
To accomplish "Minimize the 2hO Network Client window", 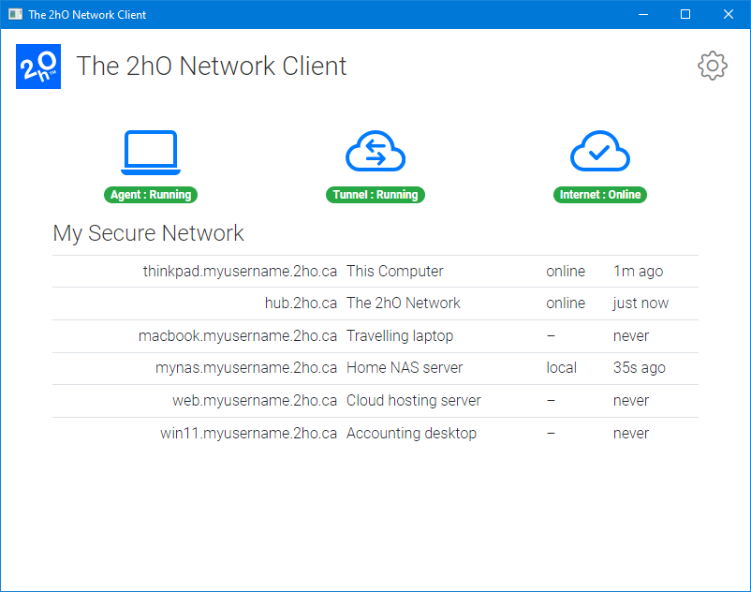I will pos(642,14).
